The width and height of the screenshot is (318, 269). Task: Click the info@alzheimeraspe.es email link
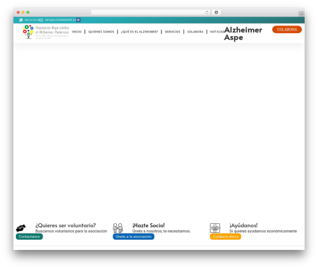click(60, 20)
